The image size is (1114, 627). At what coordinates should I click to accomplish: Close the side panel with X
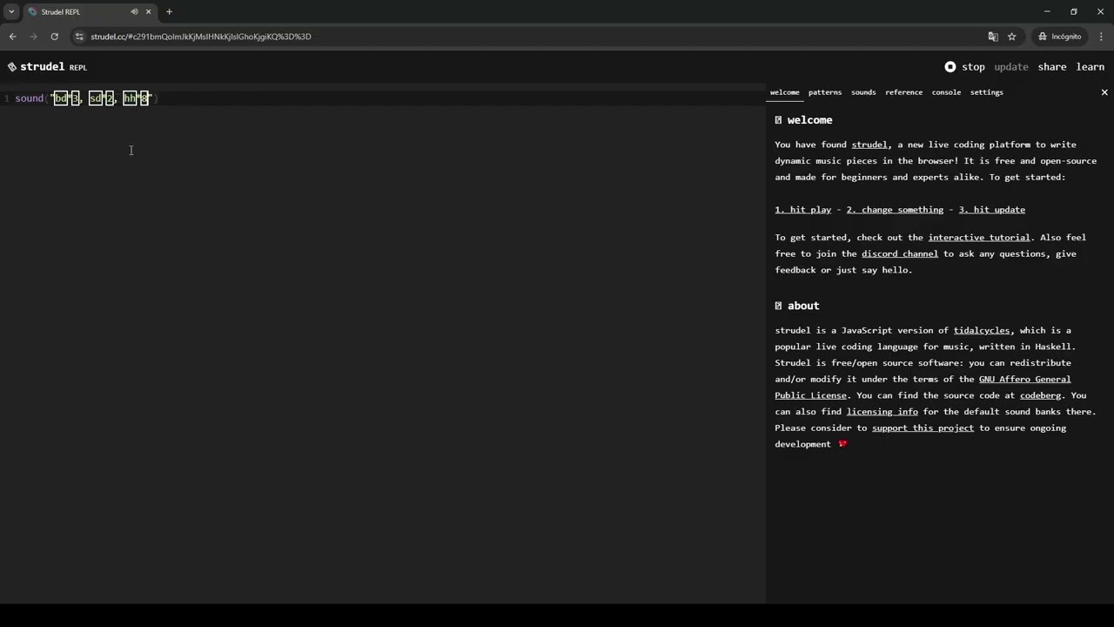(x=1104, y=92)
